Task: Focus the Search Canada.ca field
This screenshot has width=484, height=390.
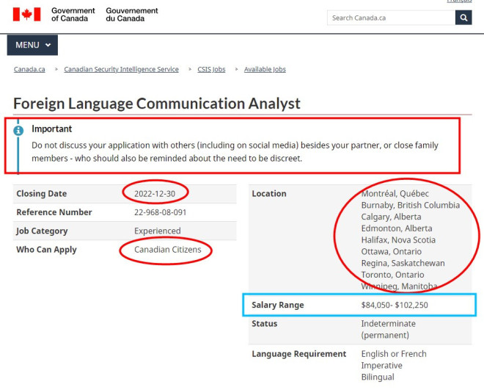Action: 391,18
